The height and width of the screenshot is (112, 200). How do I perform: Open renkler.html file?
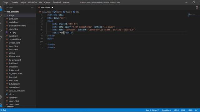[x=14, y=87]
